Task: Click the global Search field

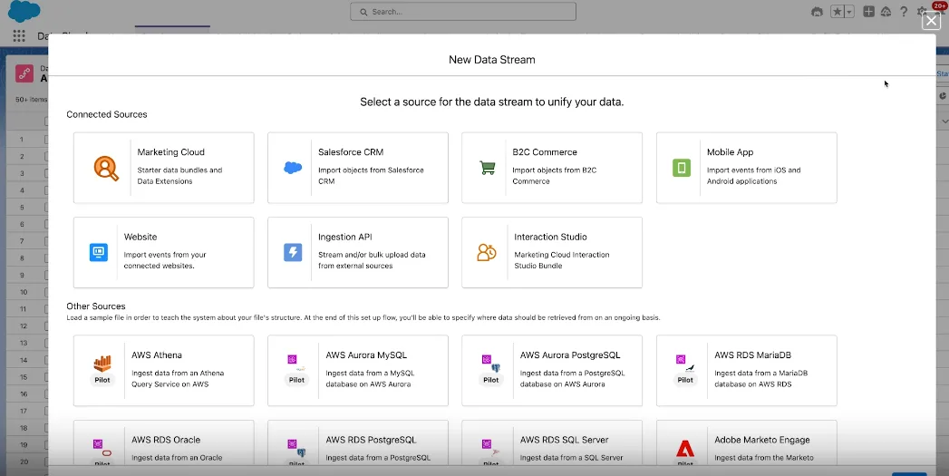Action: click(463, 12)
